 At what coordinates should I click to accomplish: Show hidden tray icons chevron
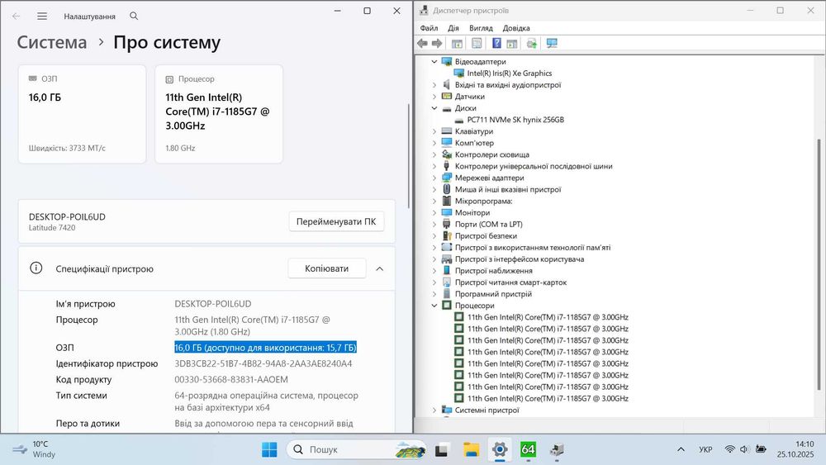tap(681, 449)
